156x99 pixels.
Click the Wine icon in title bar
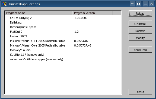tap(5, 4)
